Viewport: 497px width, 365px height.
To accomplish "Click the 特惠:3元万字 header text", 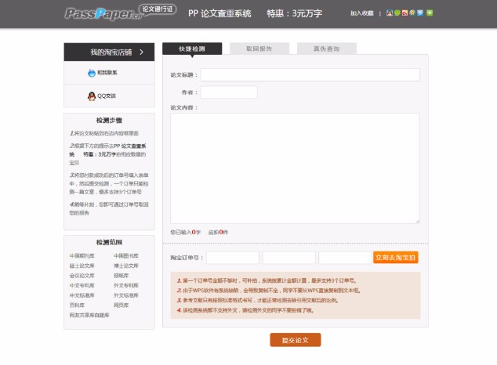I will pyautogui.click(x=295, y=13).
